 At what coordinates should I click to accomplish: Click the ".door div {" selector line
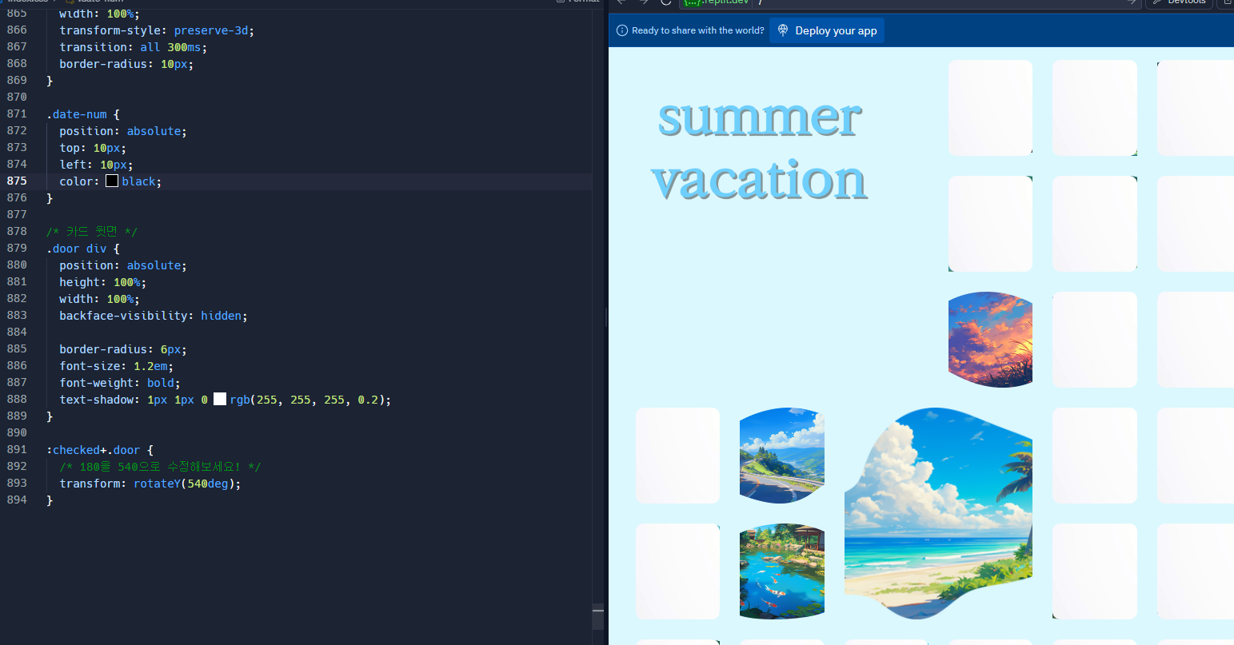pos(82,249)
